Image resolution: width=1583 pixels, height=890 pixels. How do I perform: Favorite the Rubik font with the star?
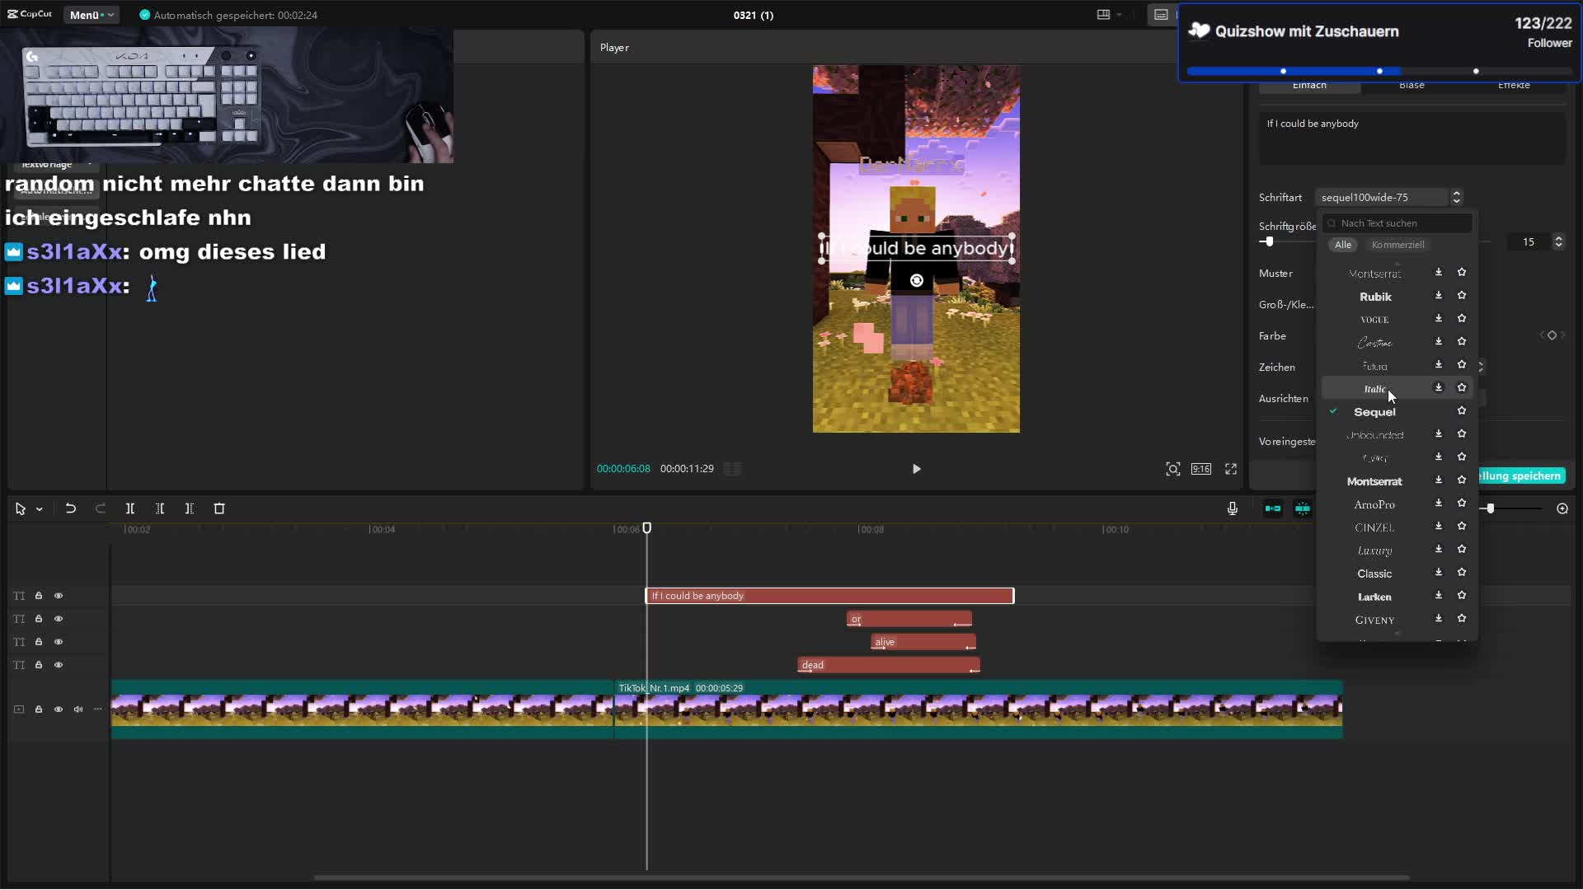pos(1462,295)
